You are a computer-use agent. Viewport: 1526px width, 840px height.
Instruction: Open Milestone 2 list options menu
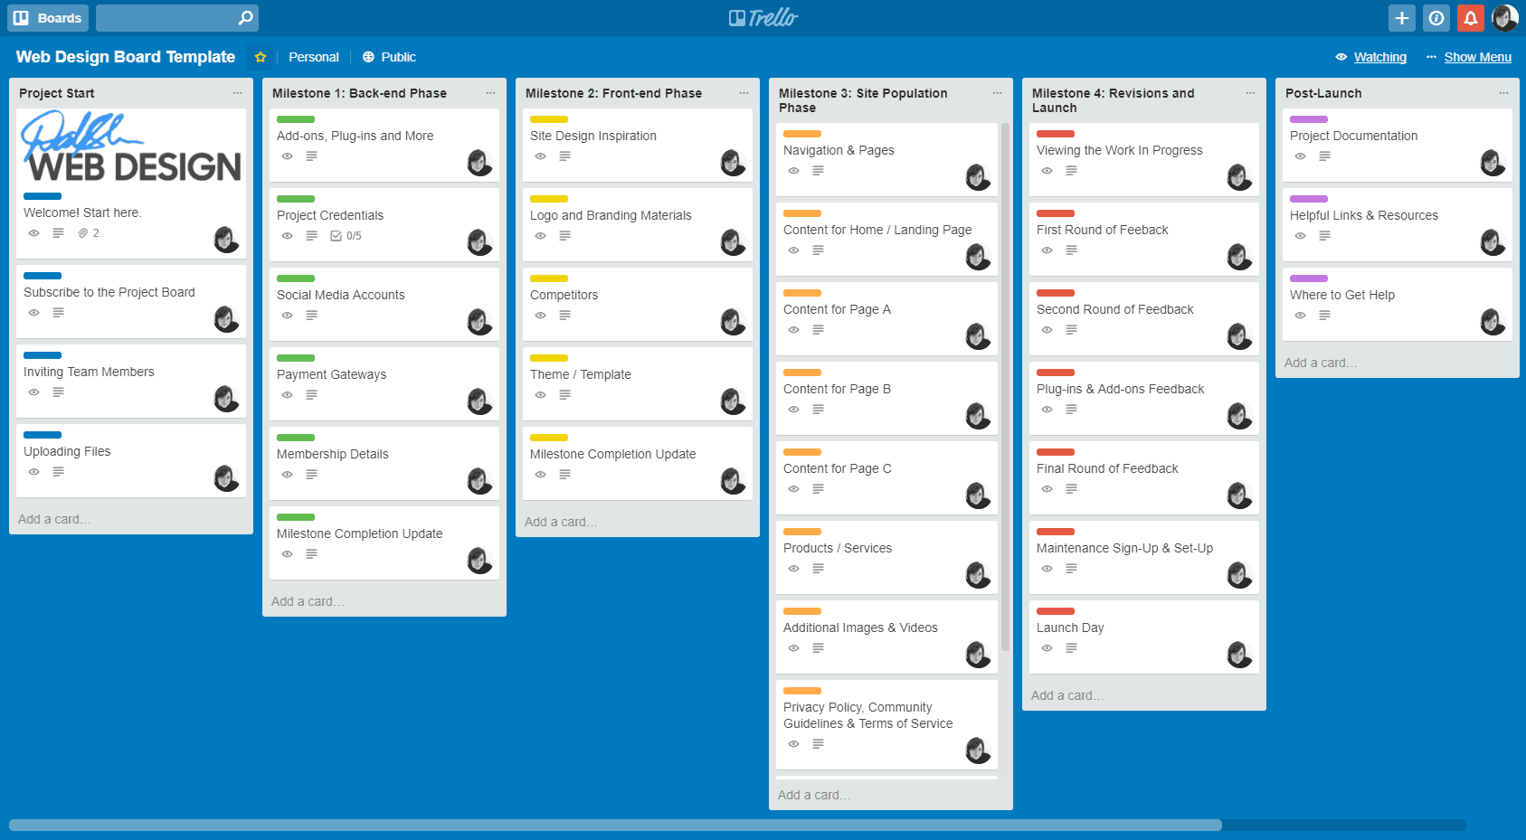pos(744,93)
